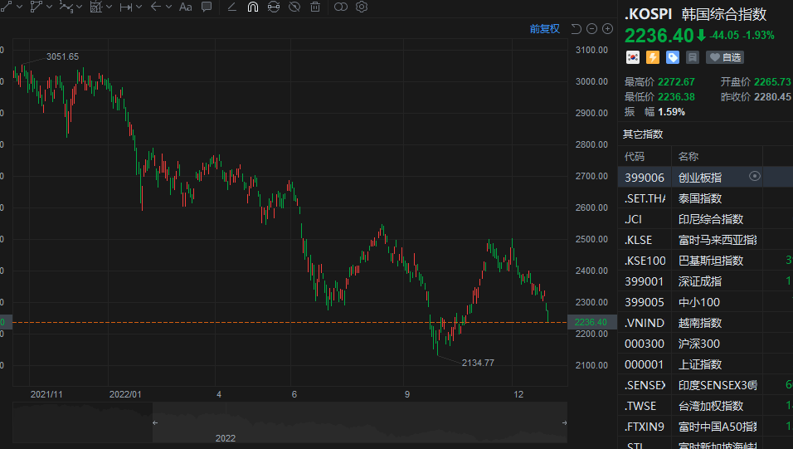Toggle the linked circles overlay icon
The width and height of the screenshot is (793, 449).
coord(340,7)
